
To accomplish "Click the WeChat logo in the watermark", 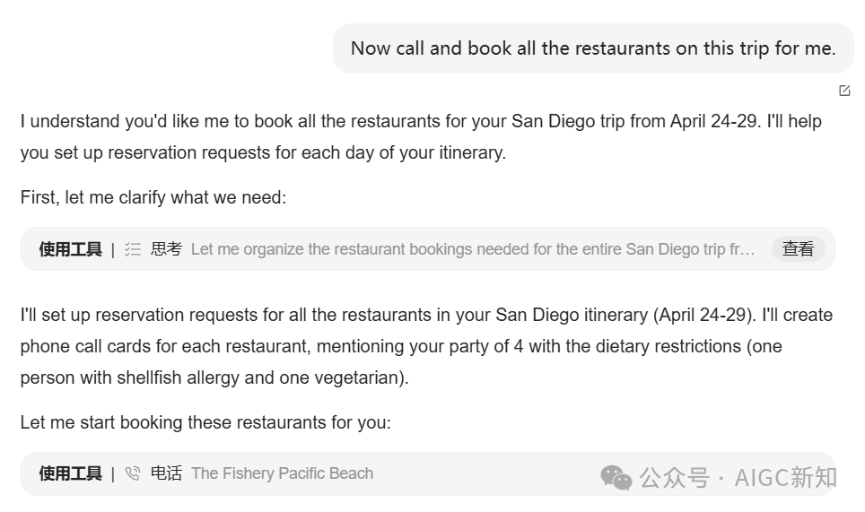I will (616, 477).
